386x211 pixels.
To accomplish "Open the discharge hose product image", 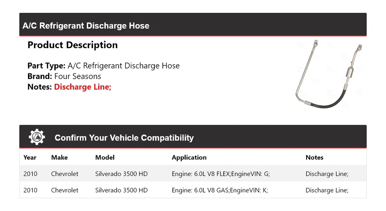I will [x=329, y=74].
